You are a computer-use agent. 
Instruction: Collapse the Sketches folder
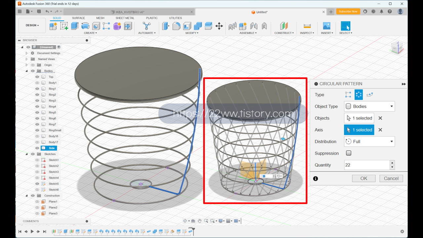tap(27, 154)
